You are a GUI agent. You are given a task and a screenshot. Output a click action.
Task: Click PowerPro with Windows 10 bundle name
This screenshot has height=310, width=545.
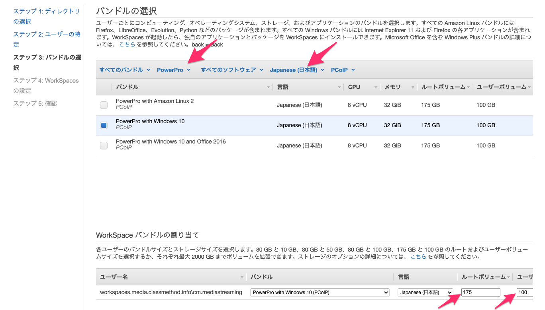point(150,121)
